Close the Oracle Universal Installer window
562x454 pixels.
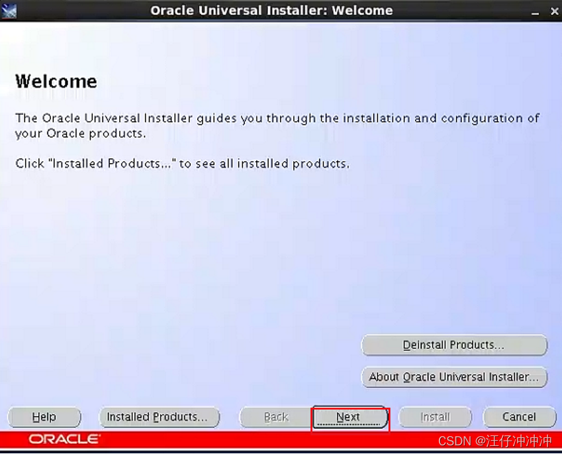click(x=554, y=11)
